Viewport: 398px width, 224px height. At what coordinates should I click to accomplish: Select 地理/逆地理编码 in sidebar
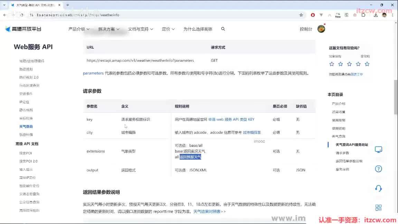[32, 61]
